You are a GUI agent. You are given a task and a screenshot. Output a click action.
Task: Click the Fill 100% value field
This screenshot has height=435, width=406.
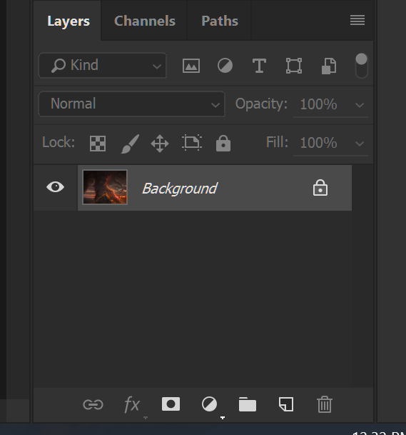[x=319, y=143]
